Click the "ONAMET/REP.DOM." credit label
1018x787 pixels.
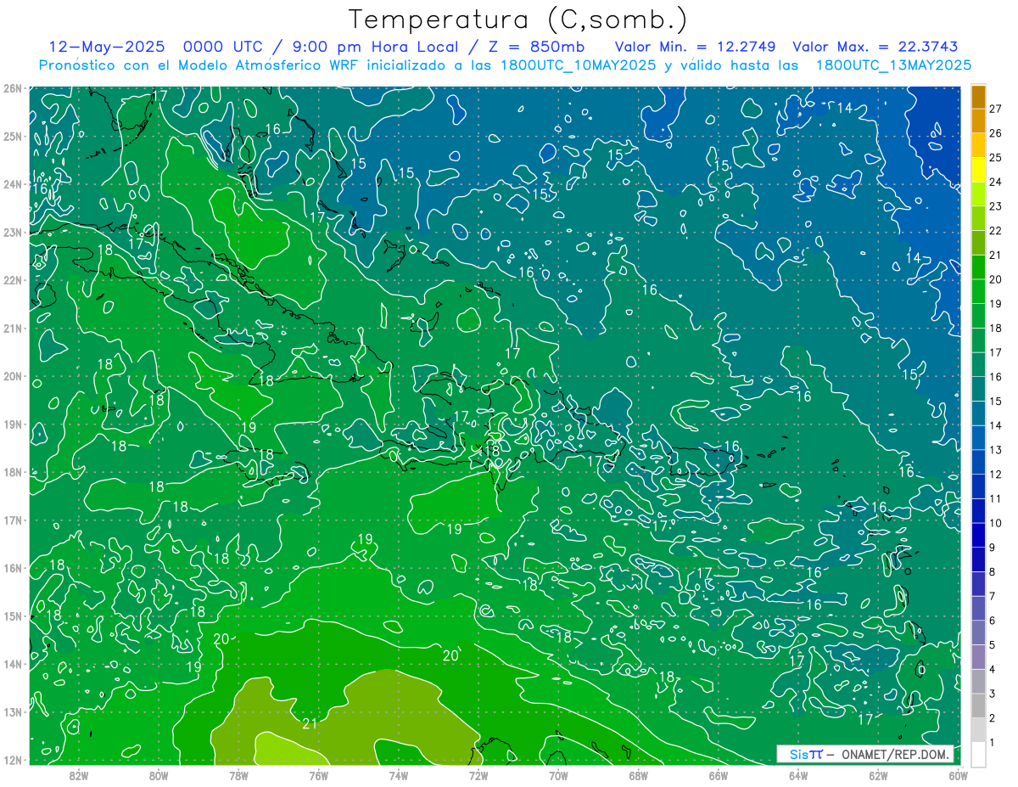tap(896, 754)
